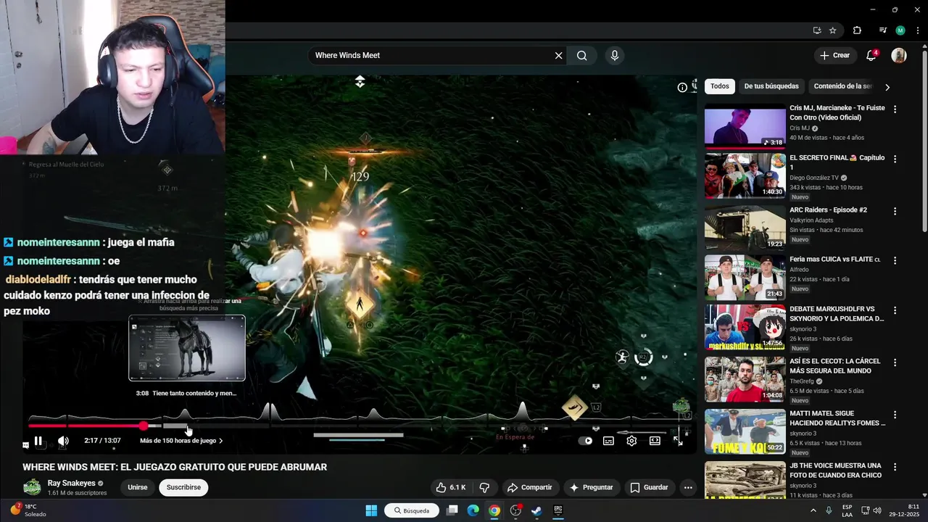
Task: Click the 'Where Winds Meet' search field
Action: pos(431,55)
